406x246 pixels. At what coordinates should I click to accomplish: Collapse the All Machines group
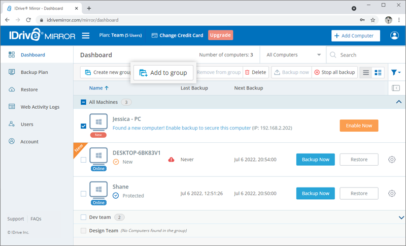click(399, 102)
